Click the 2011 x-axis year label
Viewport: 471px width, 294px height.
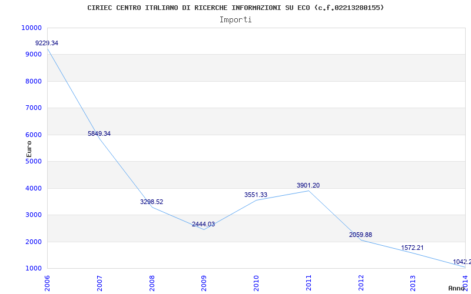pos(309,283)
